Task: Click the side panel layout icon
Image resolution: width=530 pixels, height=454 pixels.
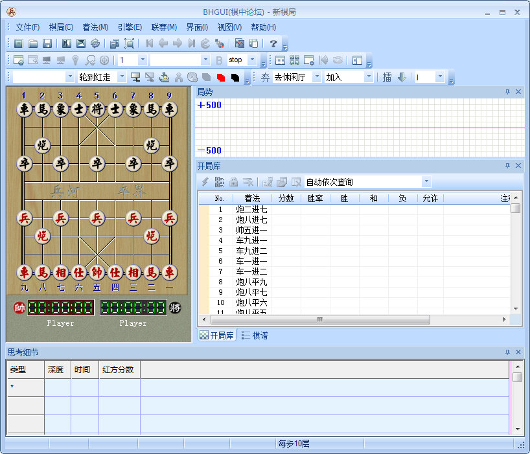Action: (x=357, y=60)
